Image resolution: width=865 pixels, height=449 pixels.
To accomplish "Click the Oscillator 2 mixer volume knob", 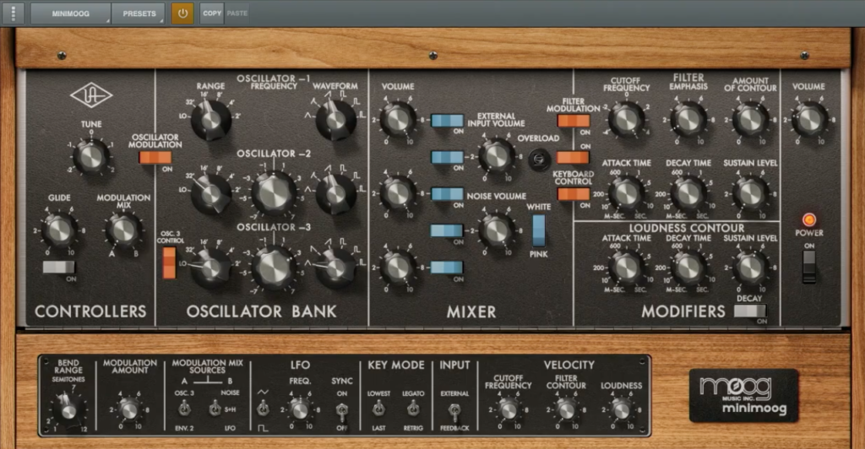I will click(x=398, y=193).
